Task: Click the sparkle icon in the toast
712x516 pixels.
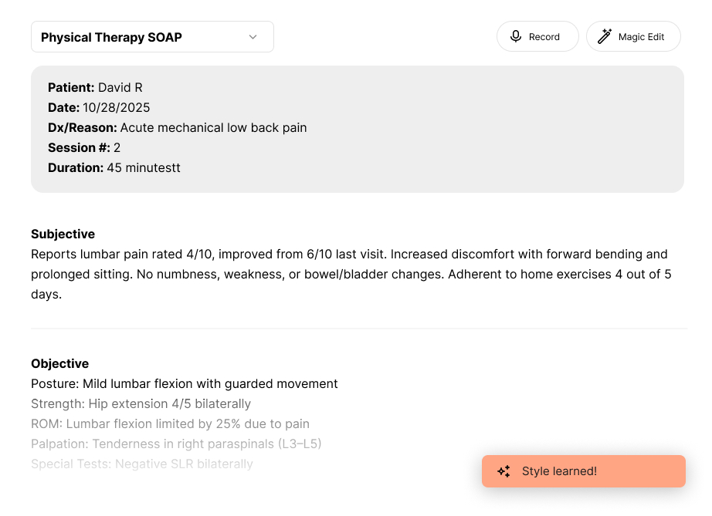Action: coord(503,471)
